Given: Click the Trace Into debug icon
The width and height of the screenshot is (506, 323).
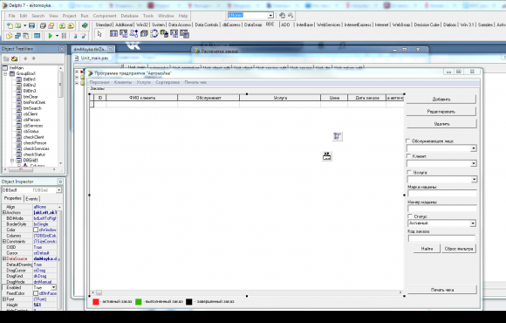Looking at the screenshot, I should tap(75, 36).
